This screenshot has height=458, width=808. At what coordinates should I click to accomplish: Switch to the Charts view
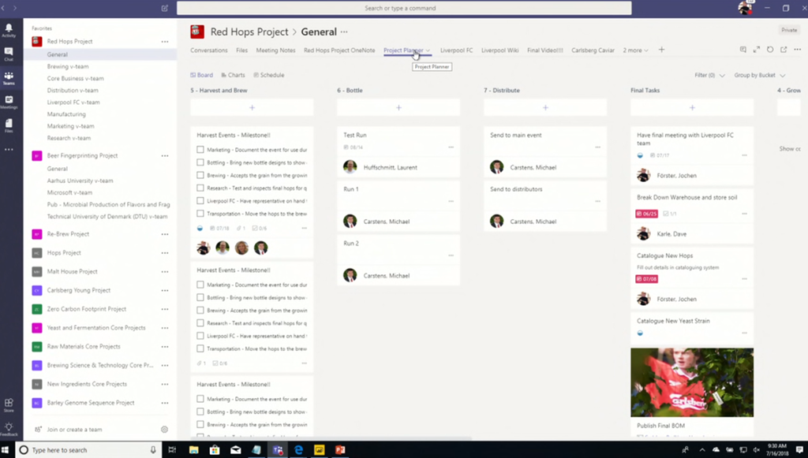coord(232,76)
